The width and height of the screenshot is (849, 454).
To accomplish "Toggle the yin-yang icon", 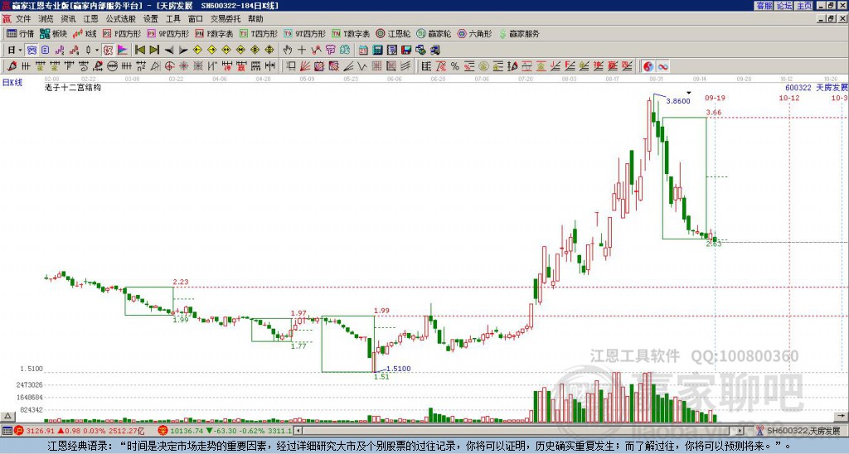I will (648, 66).
